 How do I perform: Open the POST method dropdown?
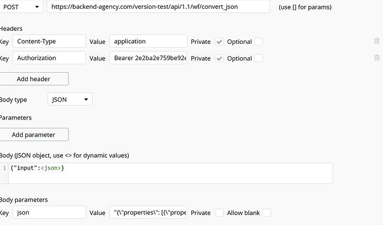pyautogui.click(x=21, y=7)
